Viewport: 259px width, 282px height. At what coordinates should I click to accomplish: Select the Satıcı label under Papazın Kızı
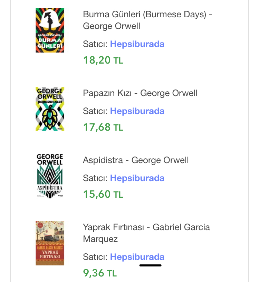(95, 111)
